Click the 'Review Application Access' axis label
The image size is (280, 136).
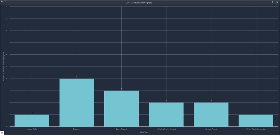coord(256,129)
